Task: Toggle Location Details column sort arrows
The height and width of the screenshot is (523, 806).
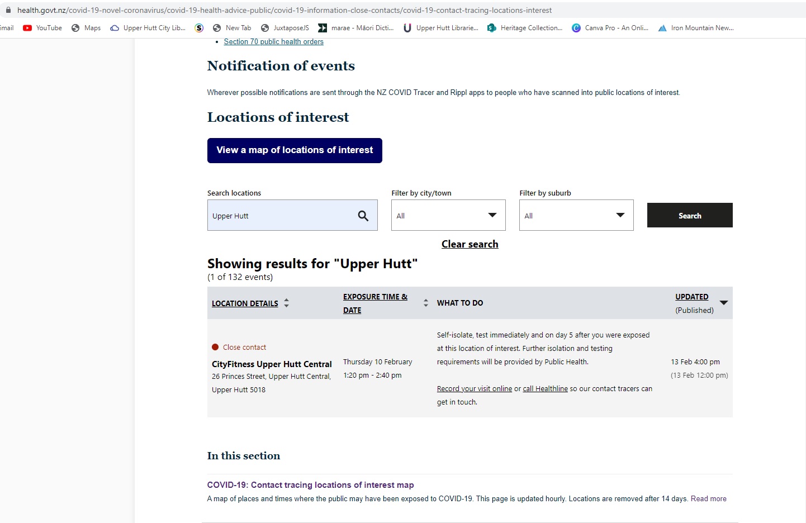Action: click(x=286, y=303)
